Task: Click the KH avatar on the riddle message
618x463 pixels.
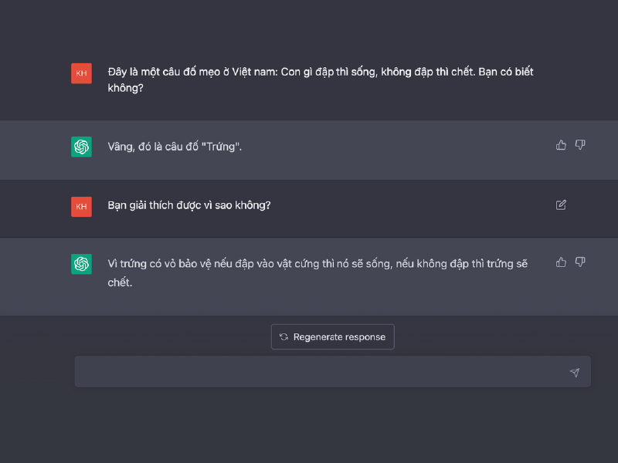Action: point(81,73)
